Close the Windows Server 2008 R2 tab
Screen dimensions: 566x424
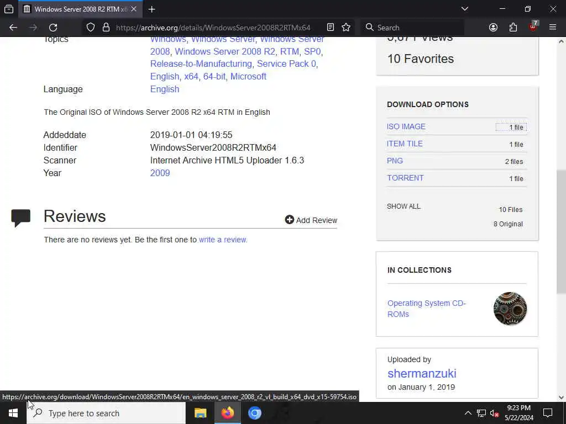tap(134, 9)
